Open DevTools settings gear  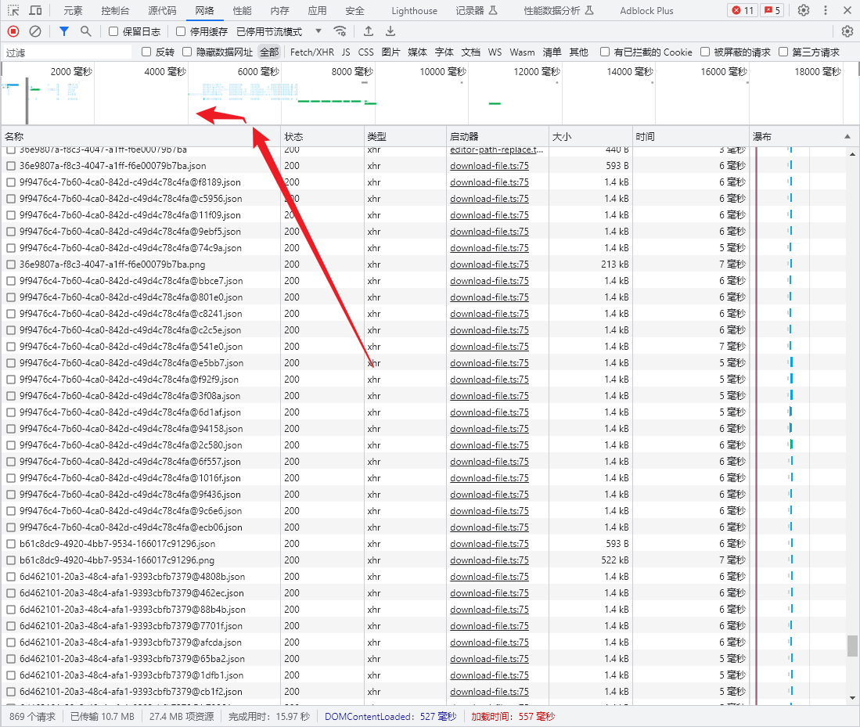pos(804,10)
